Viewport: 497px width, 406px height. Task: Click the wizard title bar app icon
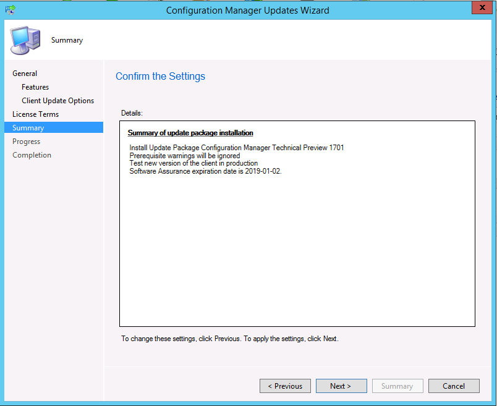pyautogui.click(x=10, y=10)
